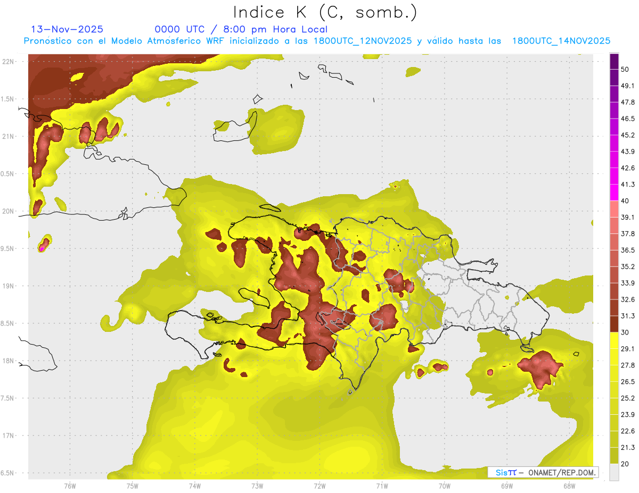Screen dimensions: 639x493
Task: Select the '21.3' colorbar value
Action: pyautogui.click(x=628, y=447)
